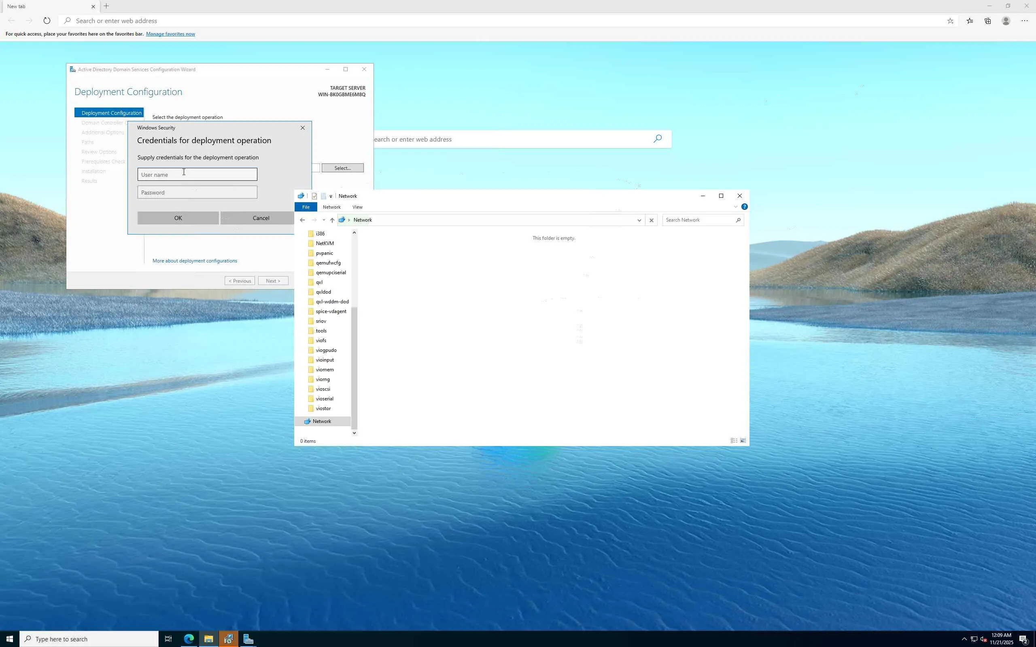Expand the Explorer address bar history dropdown
1036x647 pixels.
pos(639,220)
